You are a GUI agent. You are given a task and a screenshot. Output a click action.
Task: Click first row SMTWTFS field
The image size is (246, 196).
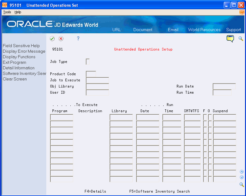point(192,117)
